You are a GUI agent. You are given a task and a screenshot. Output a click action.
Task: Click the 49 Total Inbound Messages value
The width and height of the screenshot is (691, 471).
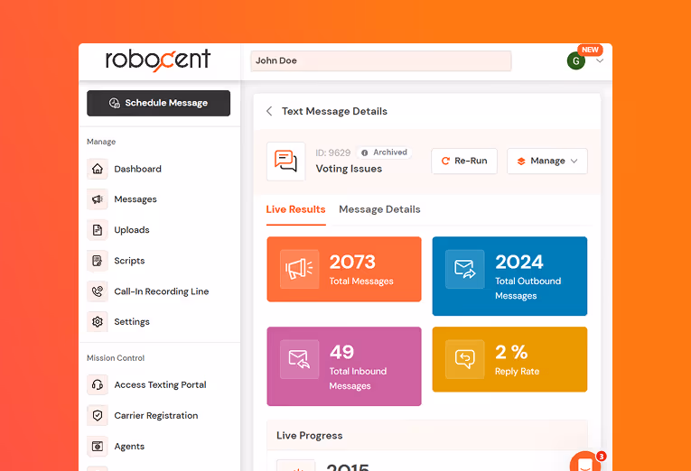pyautogui.click(x=341, y=352)
